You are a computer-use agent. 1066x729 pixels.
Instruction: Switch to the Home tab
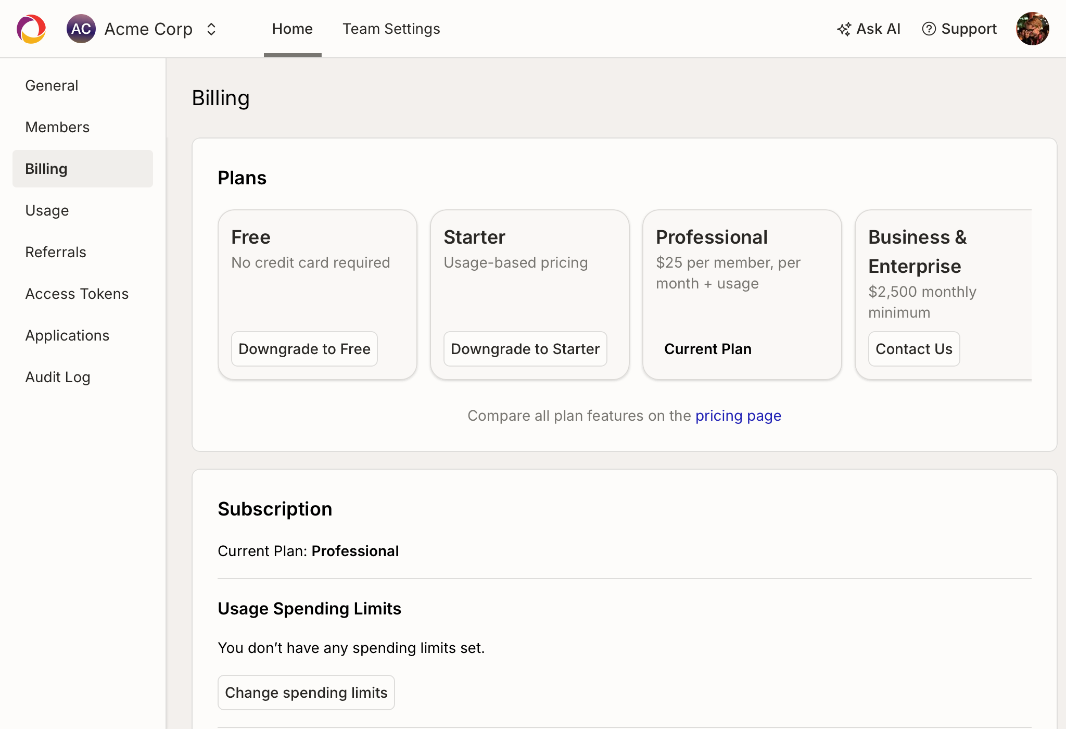point(292,29)
